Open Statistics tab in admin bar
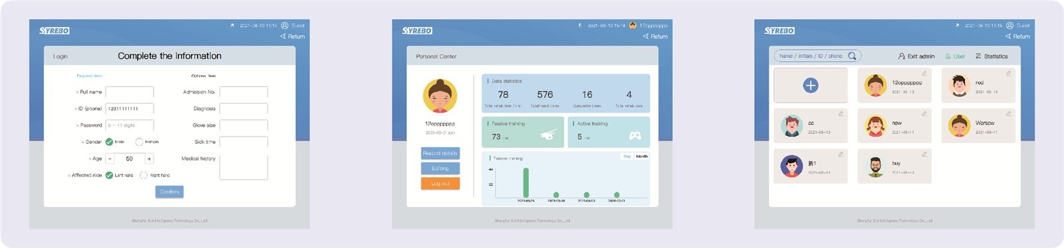Viewport: 1064px width, 248px height. click(992, 56)
